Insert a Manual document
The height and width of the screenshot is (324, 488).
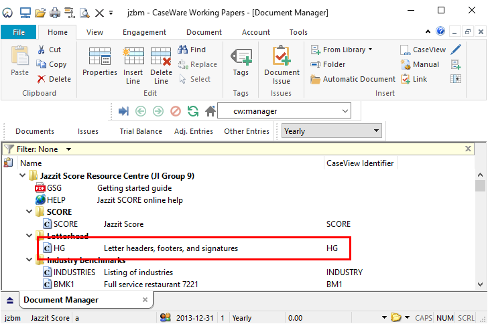[x=420, y=64]
